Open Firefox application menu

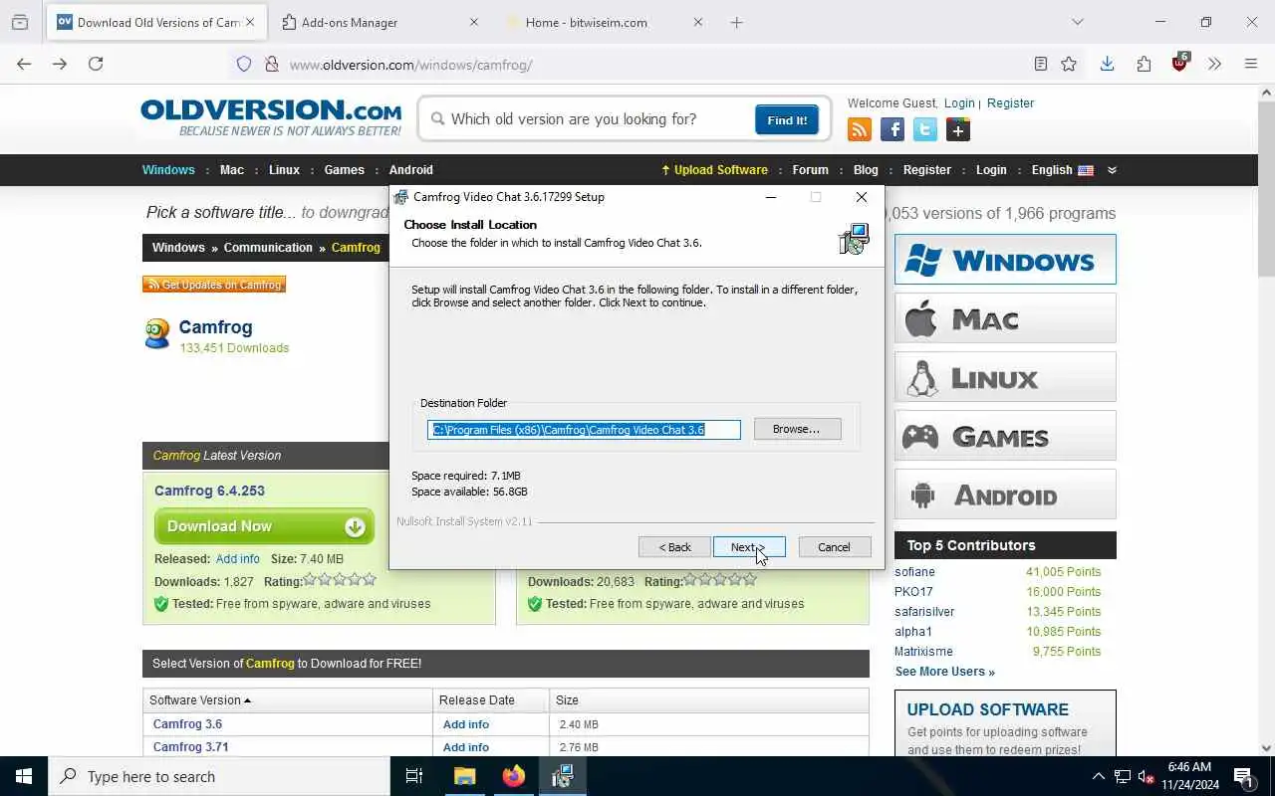(x=1251, y=64)
